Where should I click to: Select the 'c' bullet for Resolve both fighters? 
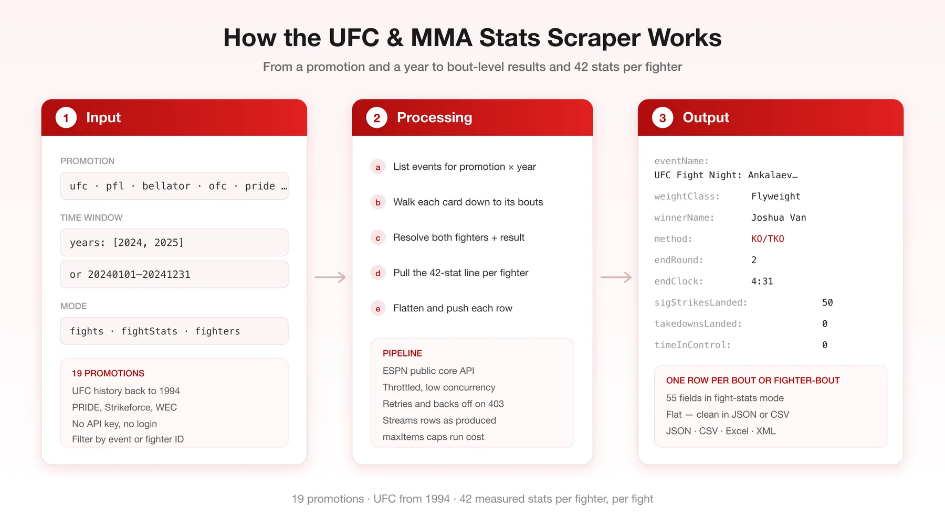click(x=378, y=238)
